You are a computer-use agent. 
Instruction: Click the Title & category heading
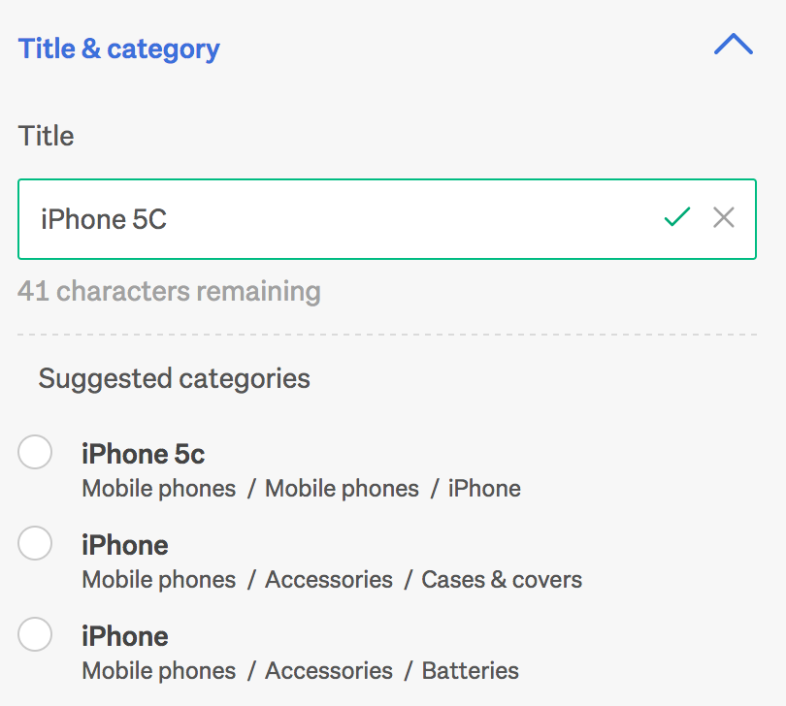coord(119,48)
